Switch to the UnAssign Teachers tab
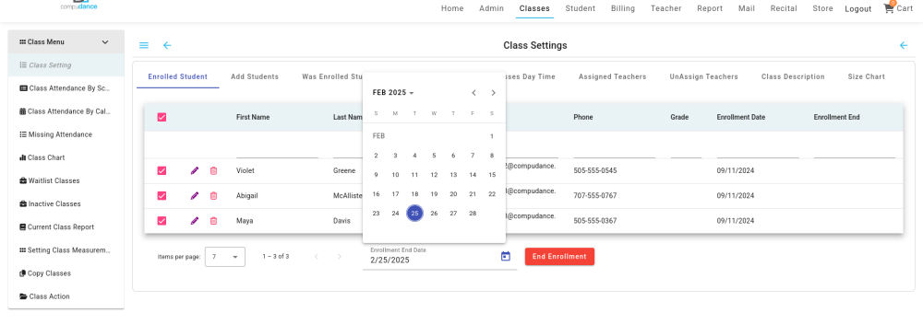This screenshot has width=923, height=336. 703,77
